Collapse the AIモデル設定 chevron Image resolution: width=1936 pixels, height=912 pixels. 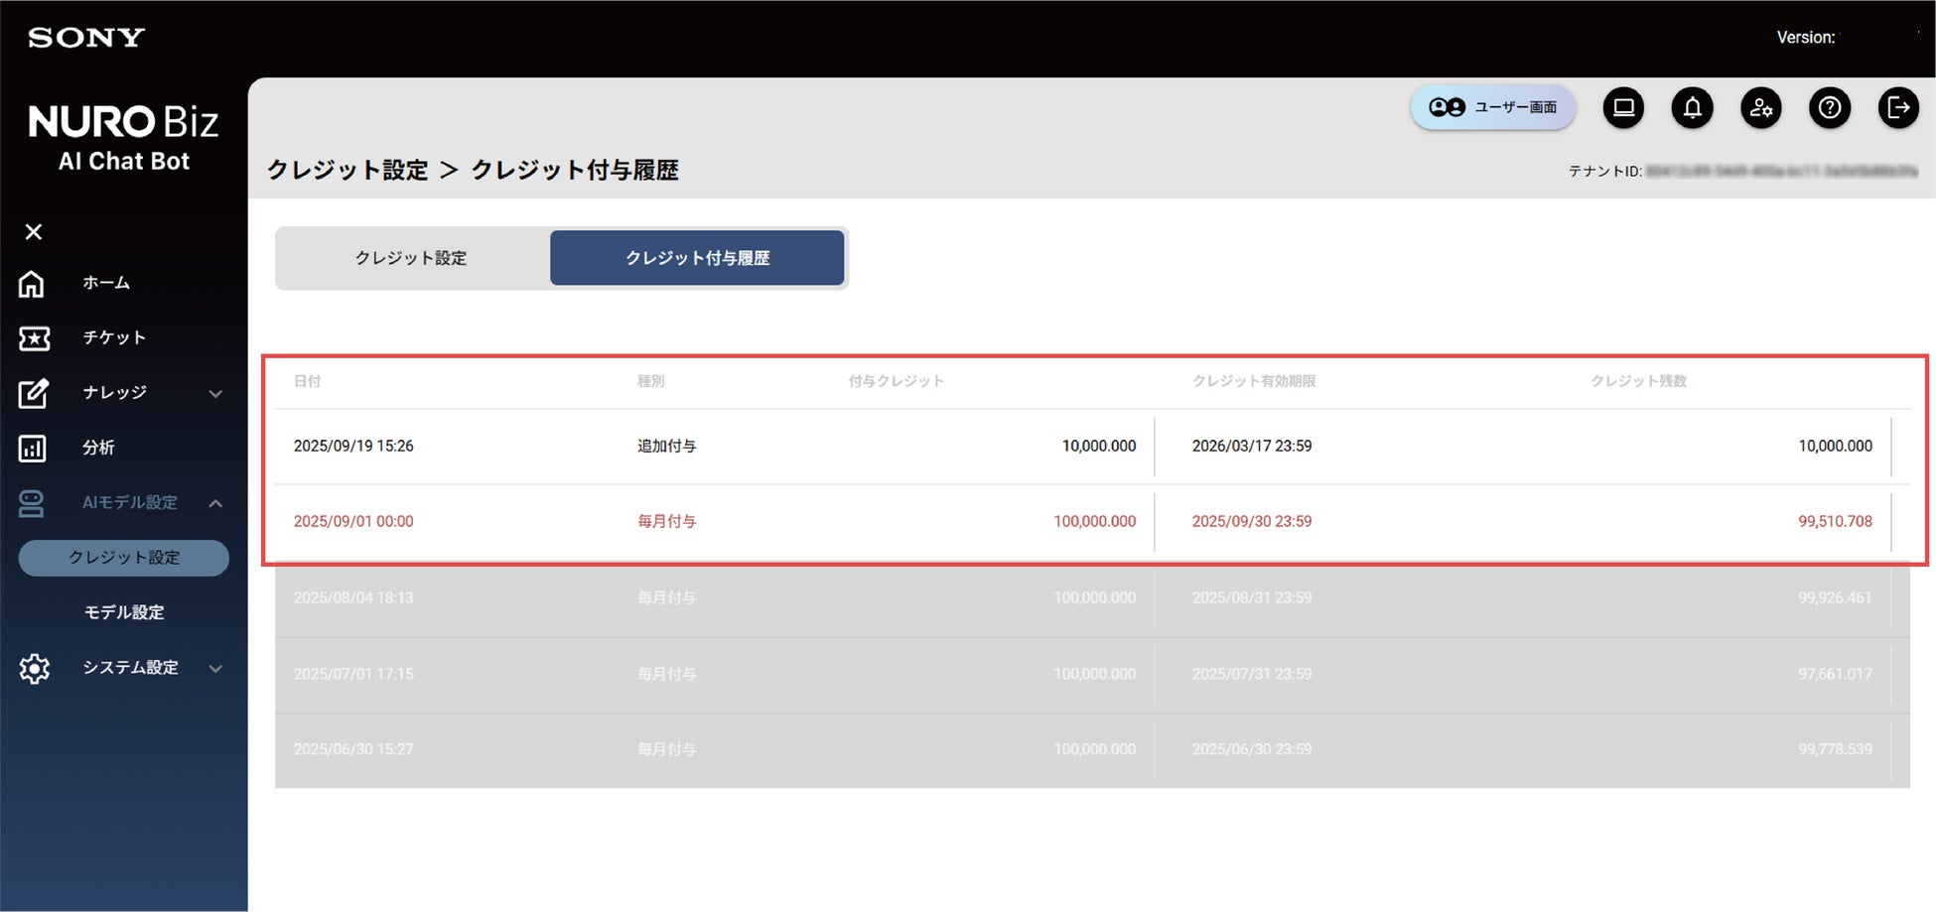[215, 503]
